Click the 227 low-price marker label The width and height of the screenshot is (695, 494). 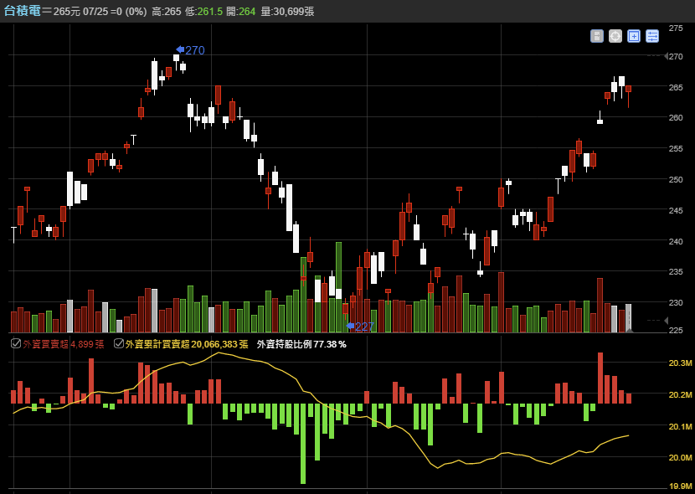(360, 327)
